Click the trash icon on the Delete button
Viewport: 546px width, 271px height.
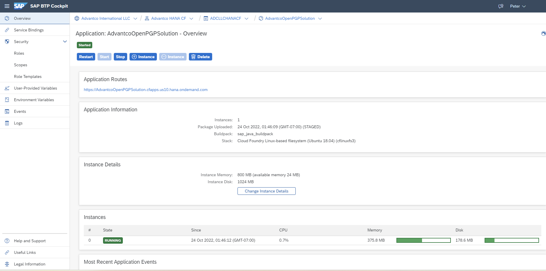pos(193,57)
